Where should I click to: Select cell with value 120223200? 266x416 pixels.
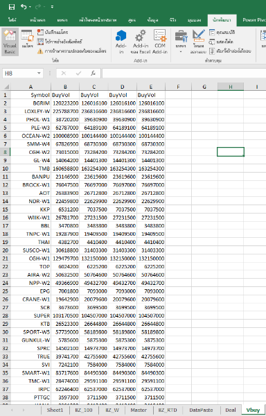(x=65, y=103)
